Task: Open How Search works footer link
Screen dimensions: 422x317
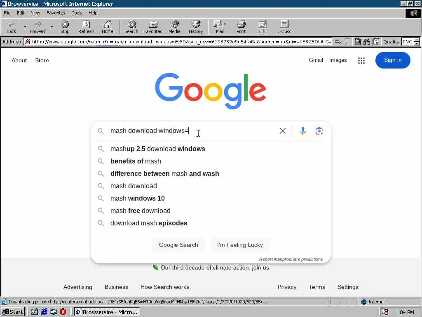Action: [165, 287]
